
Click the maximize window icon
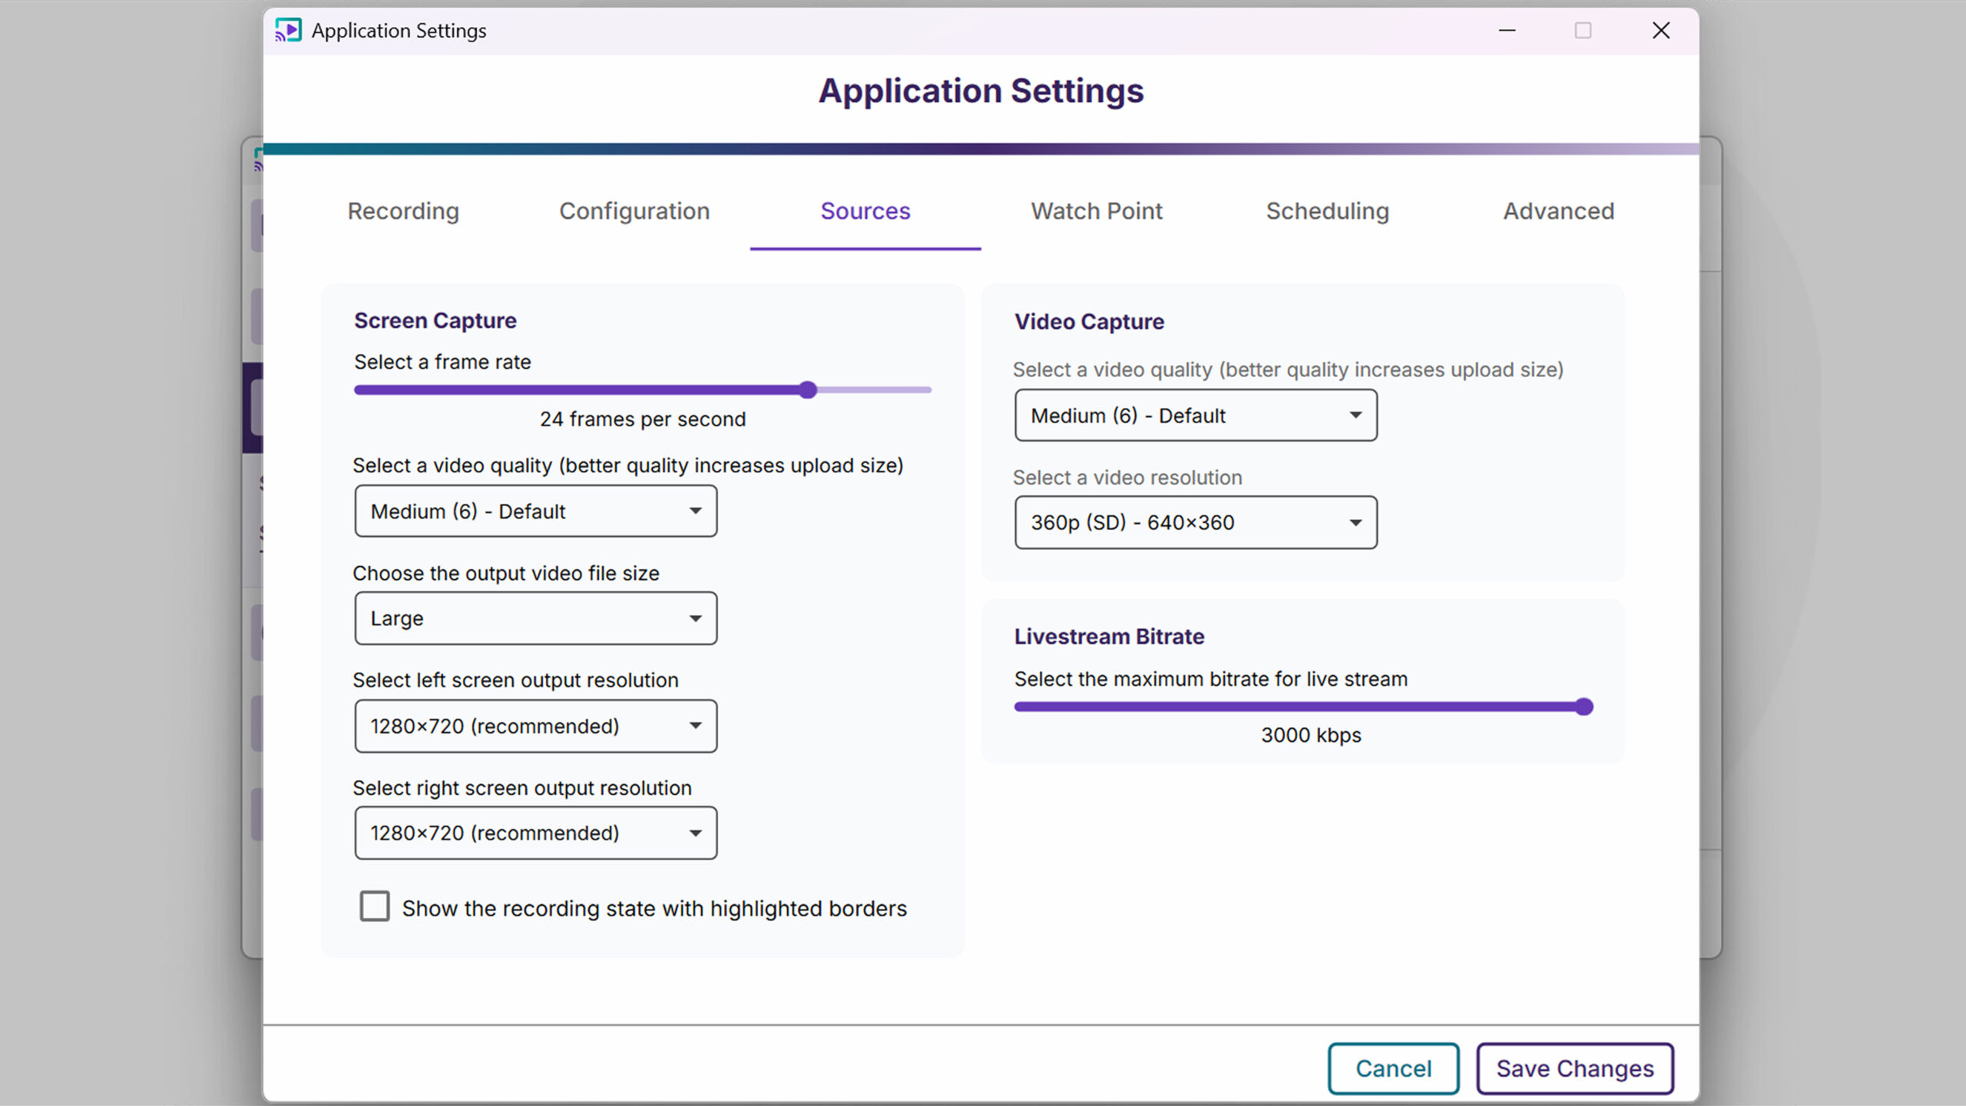[1583, 30]
